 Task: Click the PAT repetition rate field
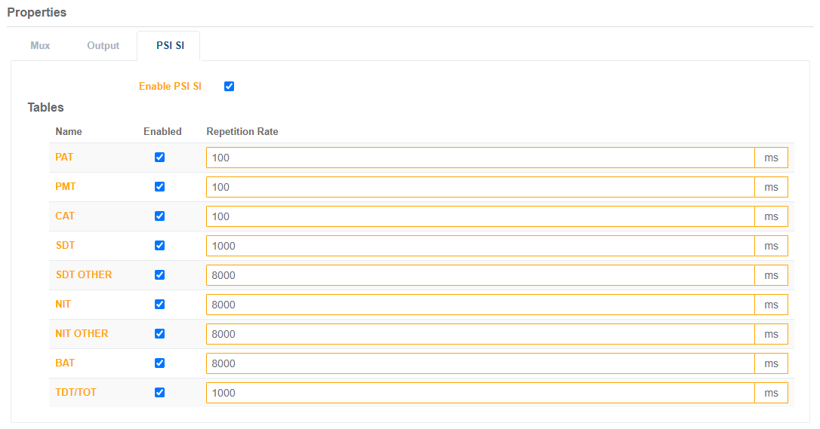coord(479,158)
